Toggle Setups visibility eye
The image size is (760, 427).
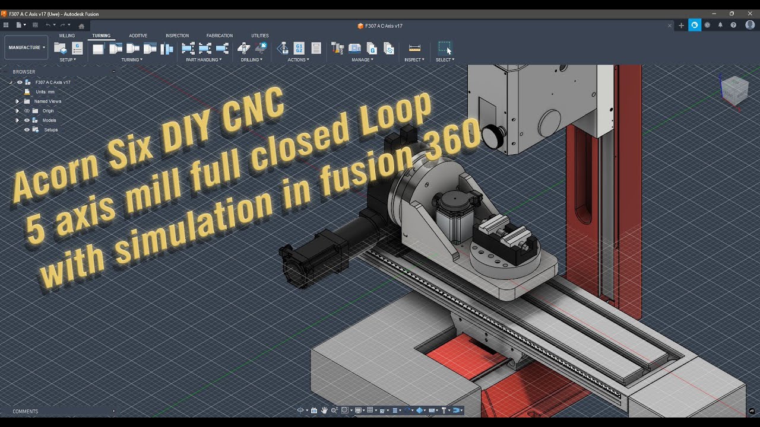point(27,129)
